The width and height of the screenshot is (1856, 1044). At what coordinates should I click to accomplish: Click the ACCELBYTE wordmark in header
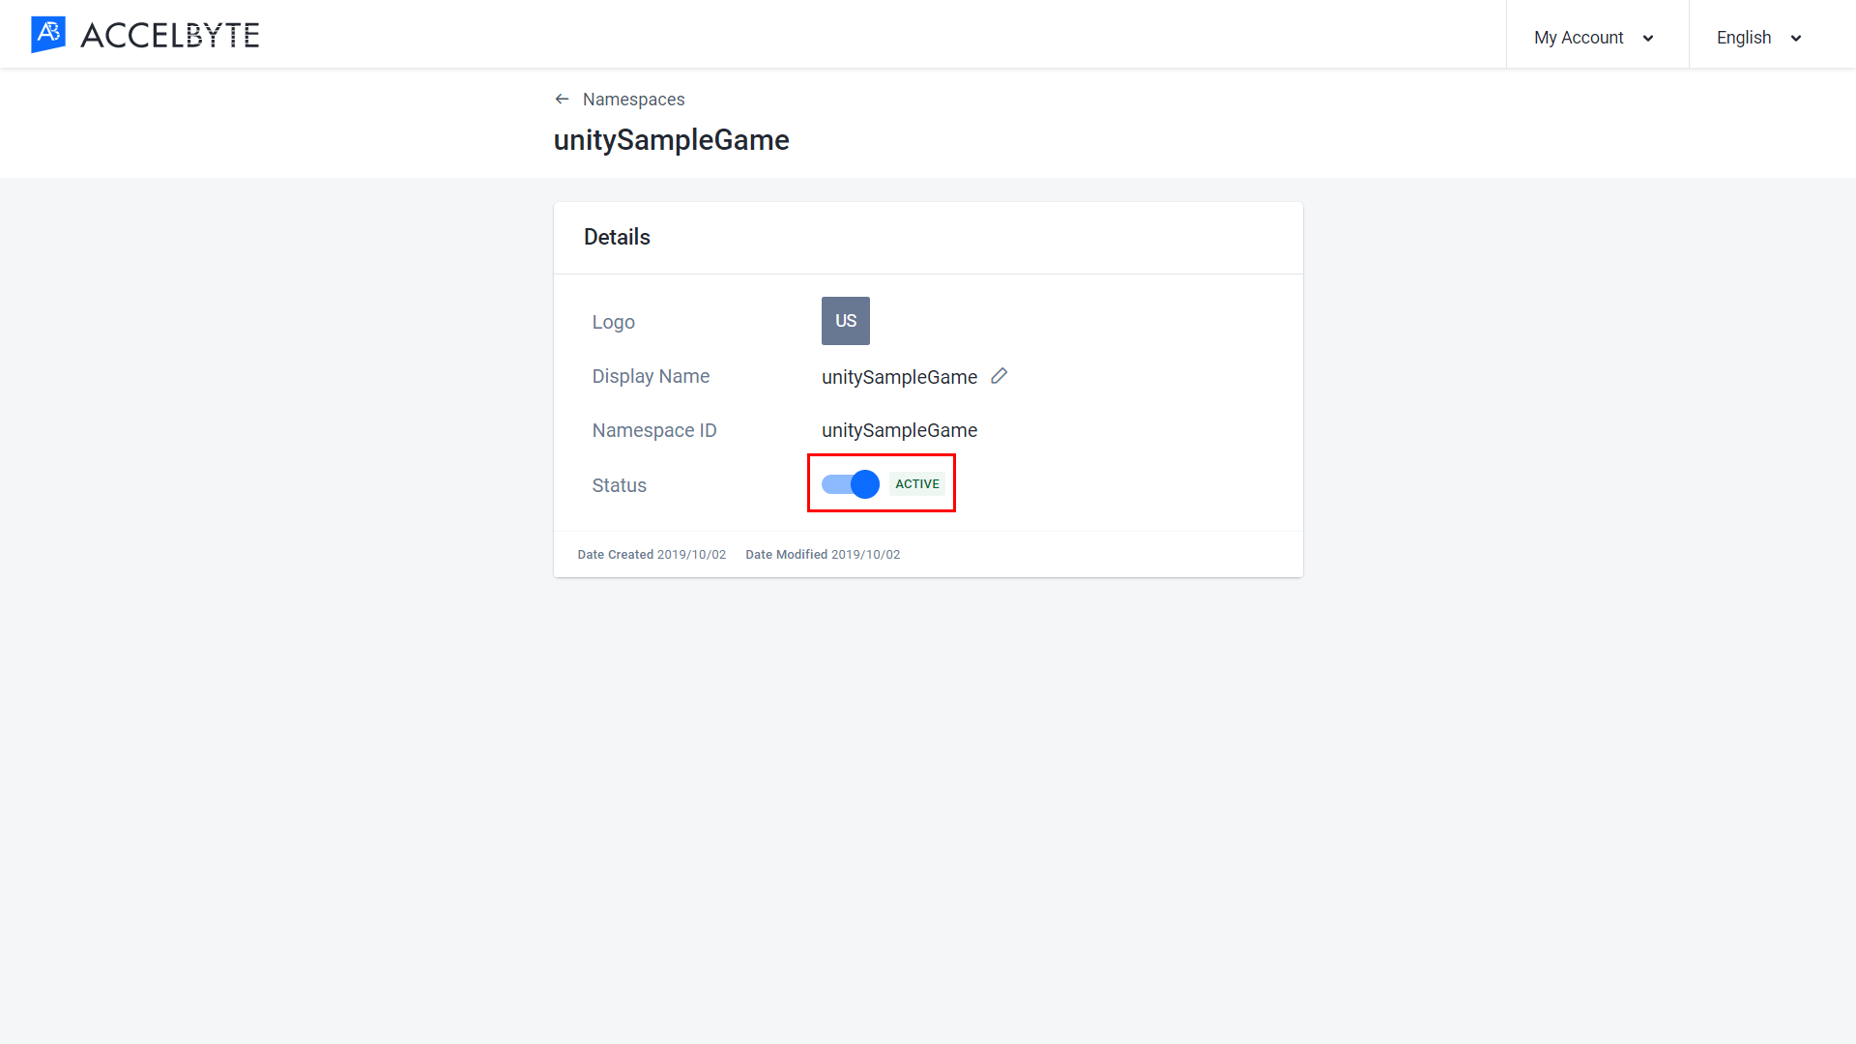(170, 36)
